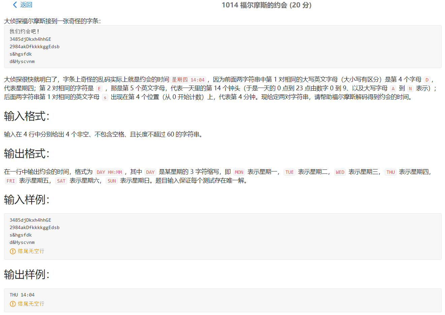Click the 结尾无空行 label under output sample

click(x=30, y=304)
